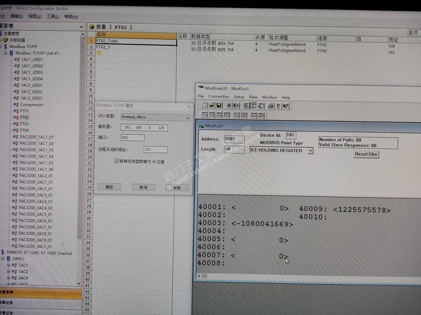Image resolution: width=421 pixels, height=315 pixels.
Task: Select SIMATIC S7-1200, S7-1500 Channel node
Action: point(39,253)
